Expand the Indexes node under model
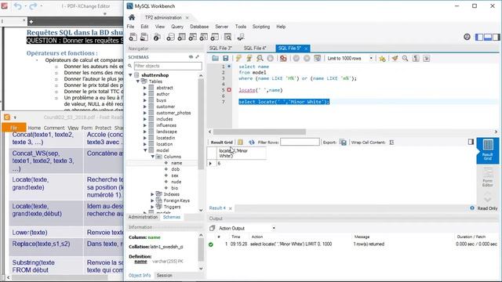This screenshot has width=502, height=282. pos(152,194)
